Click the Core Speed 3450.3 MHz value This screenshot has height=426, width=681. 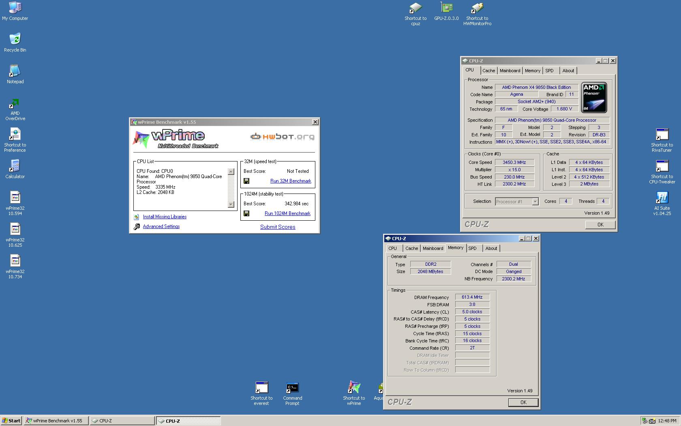(514, 162)
